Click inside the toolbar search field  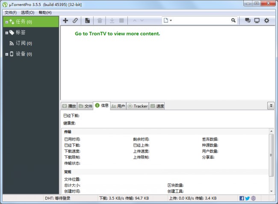(x=201, y=21)
